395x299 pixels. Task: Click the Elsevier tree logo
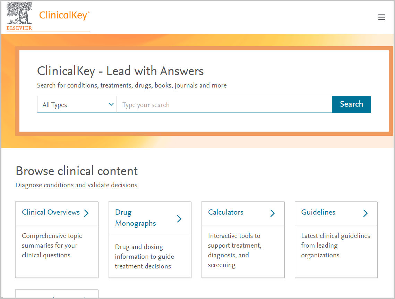coord(19,13)
